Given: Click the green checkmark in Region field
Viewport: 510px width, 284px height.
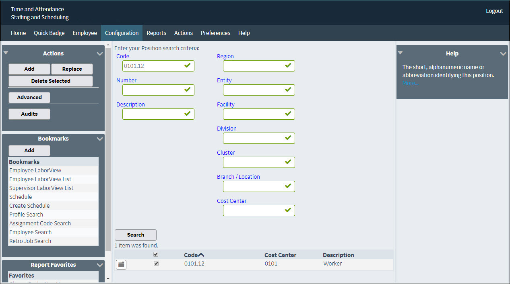Looking at the screenshot, I should pyautogui.click(x=288, y=65).
